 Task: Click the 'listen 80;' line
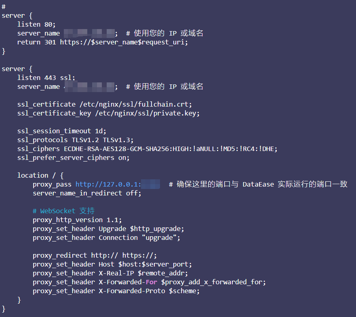pyautogui.click(x=36, y=24)
